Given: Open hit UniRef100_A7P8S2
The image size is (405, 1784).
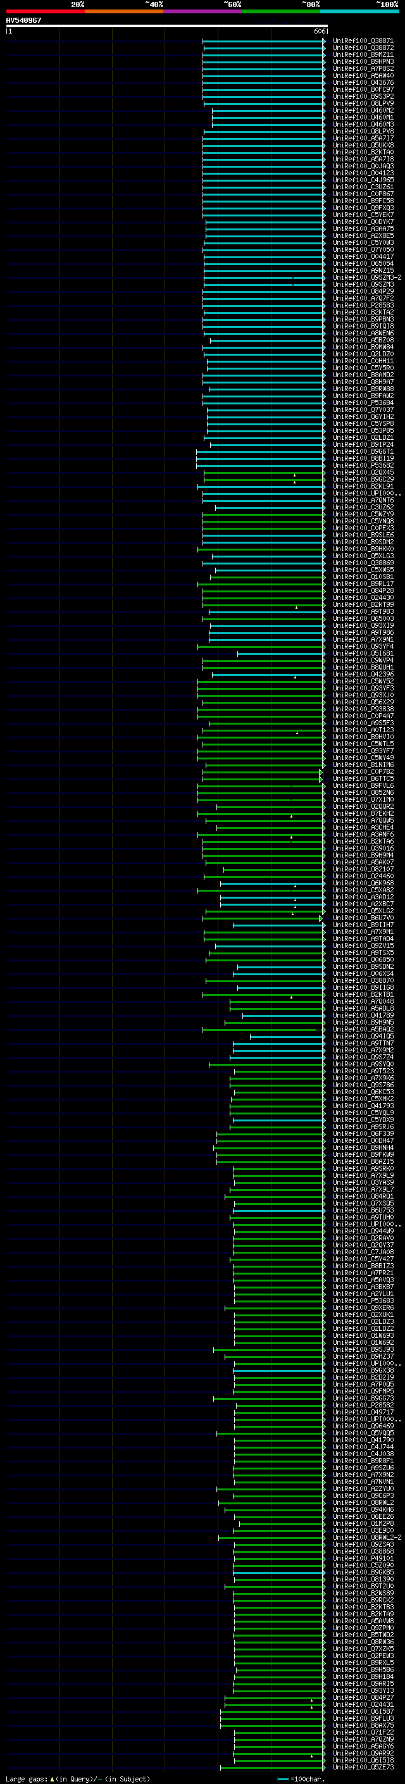Looking at the screenshot, I should [x=363, y=68].
